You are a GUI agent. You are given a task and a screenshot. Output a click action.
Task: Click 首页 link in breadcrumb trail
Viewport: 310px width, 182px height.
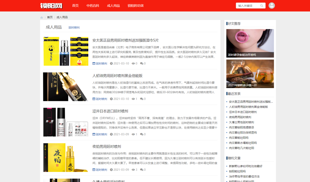(50, 17)
